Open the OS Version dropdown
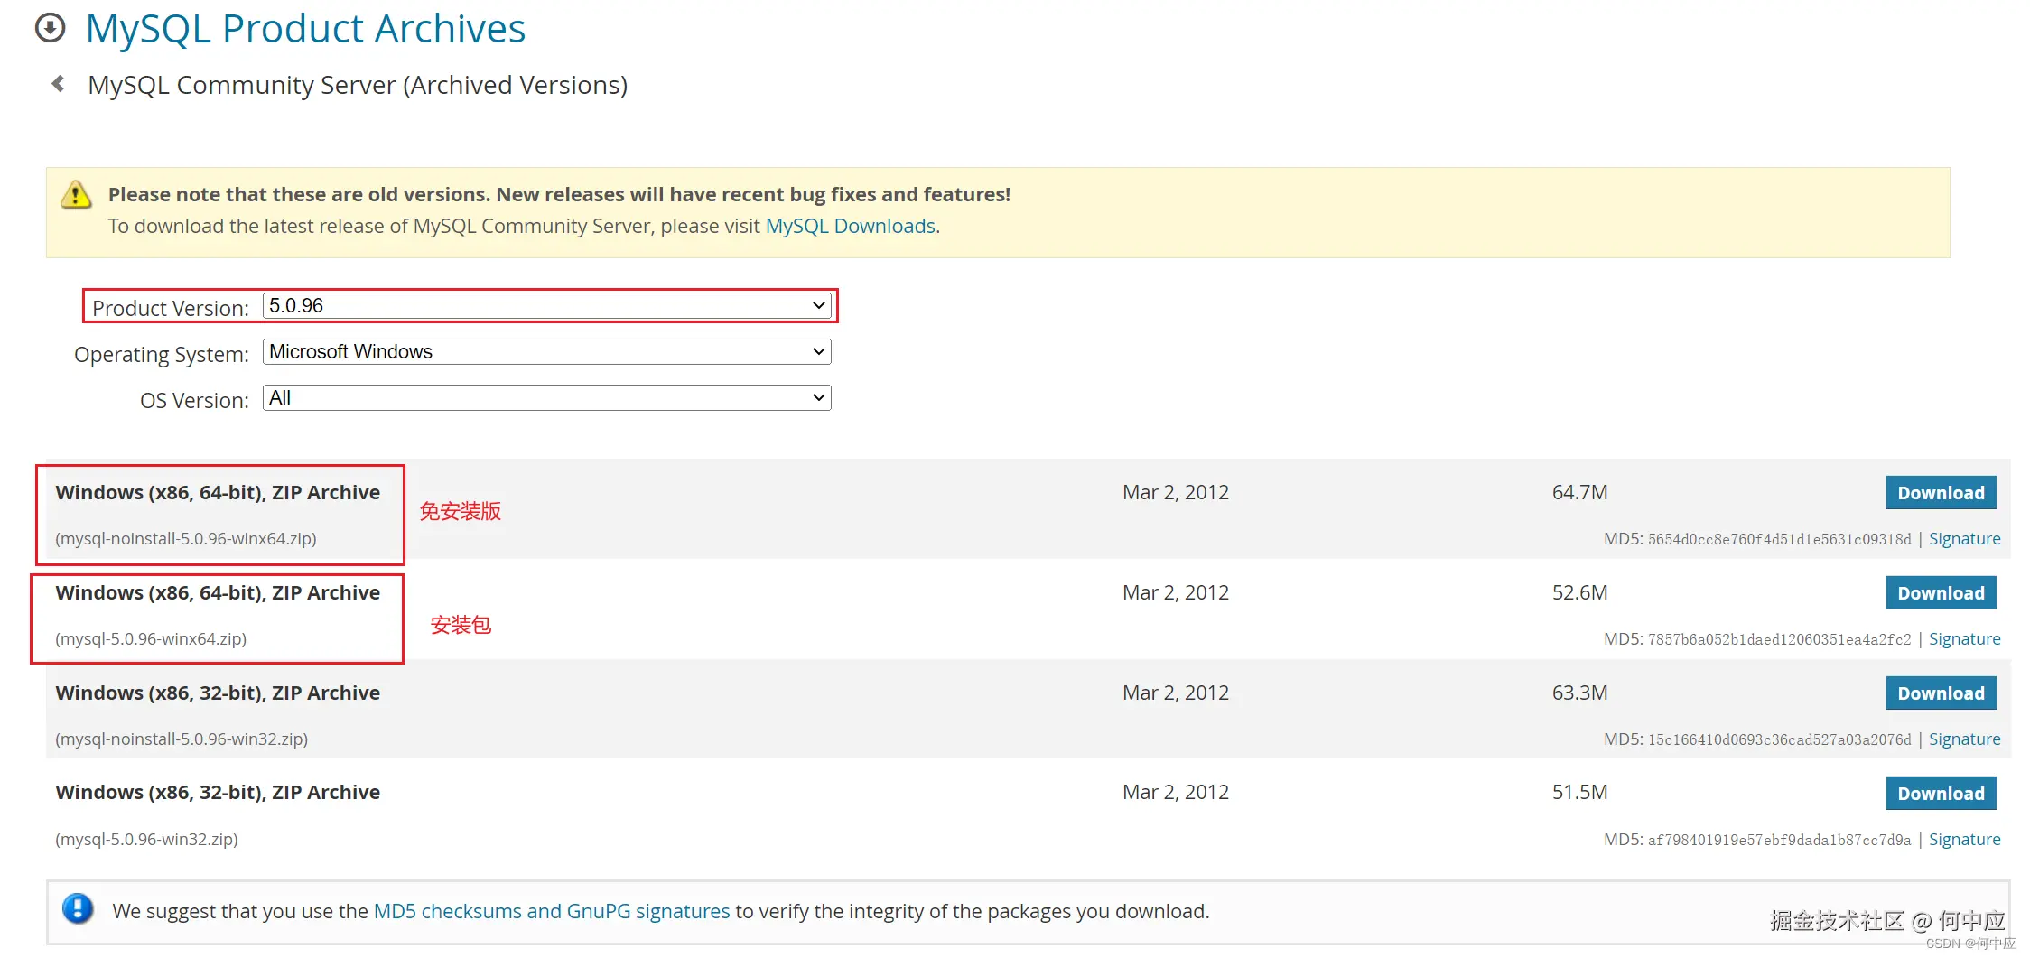The image size is (2030, 958). (x=546, y=398)
